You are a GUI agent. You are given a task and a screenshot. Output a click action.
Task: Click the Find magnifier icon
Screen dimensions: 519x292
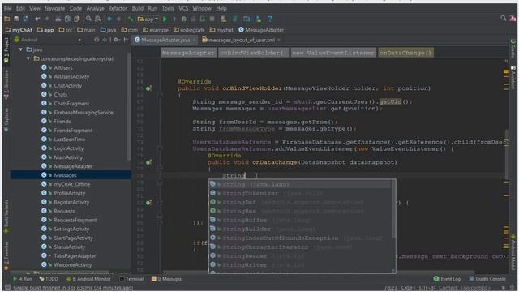click(88, 19)
